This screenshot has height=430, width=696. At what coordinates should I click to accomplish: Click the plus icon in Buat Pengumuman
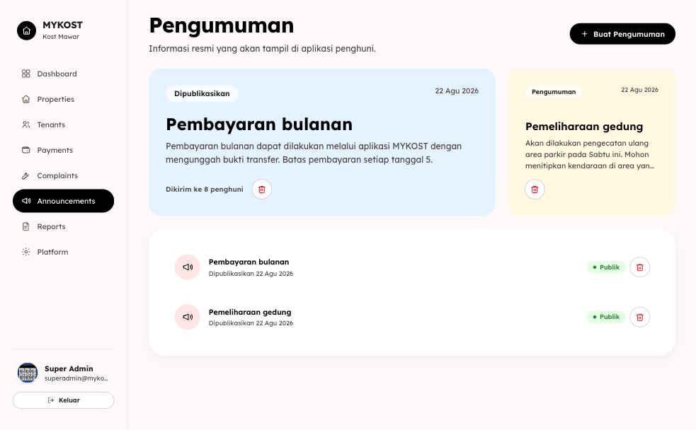(x=585, y=34)
